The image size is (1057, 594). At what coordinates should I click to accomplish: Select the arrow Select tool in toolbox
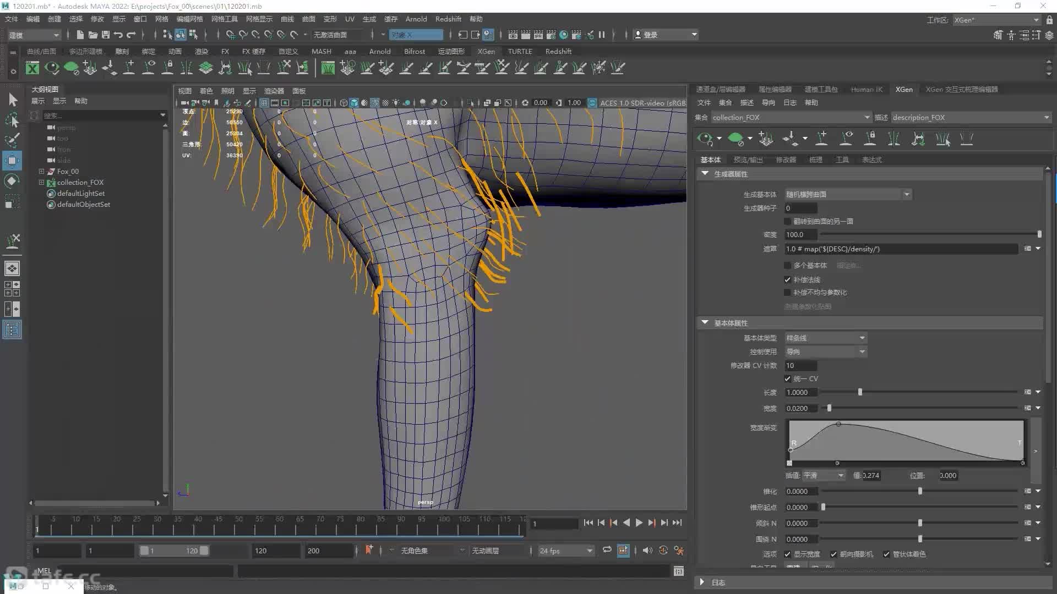point(12,100)
